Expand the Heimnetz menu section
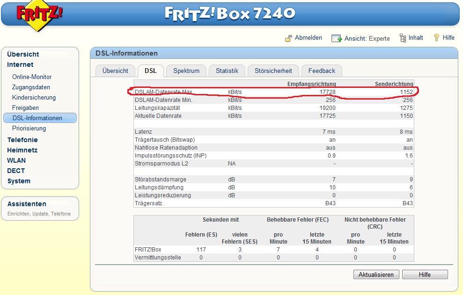The width and height of the screenshot is (463, 295). (x=22, y=150)
